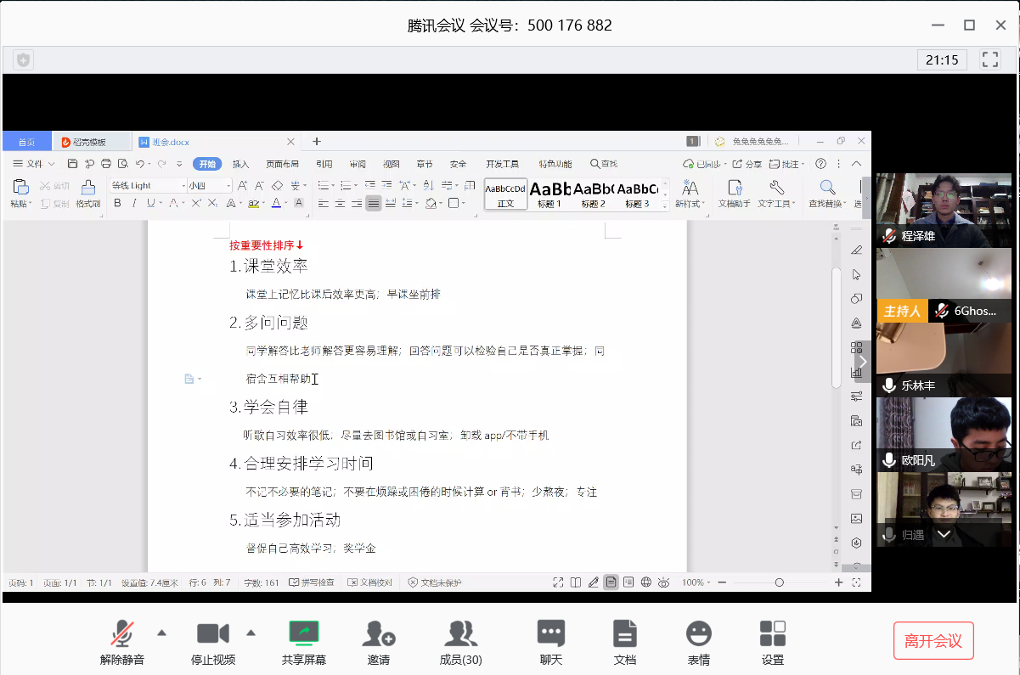Click the Share Screen (共享屏幕) icon
This screenshot has width=1020, height=675.
pyautogui.click(x=304, y=633)
